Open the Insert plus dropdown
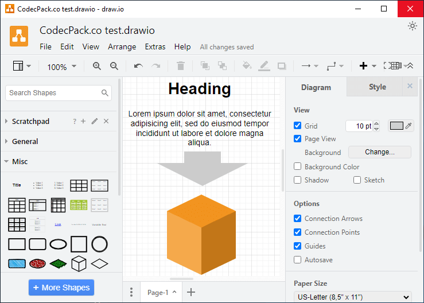 click(368, 66)
